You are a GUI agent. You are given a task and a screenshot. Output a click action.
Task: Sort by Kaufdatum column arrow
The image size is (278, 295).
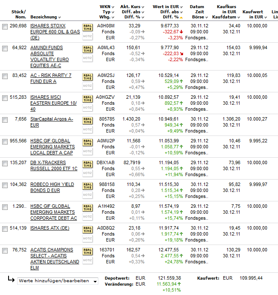tap(239, 18)
